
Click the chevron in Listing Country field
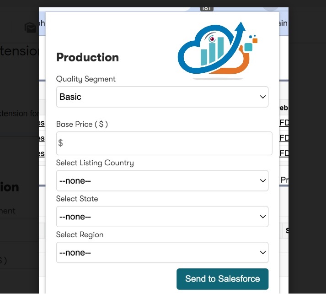tap(263, 180)
